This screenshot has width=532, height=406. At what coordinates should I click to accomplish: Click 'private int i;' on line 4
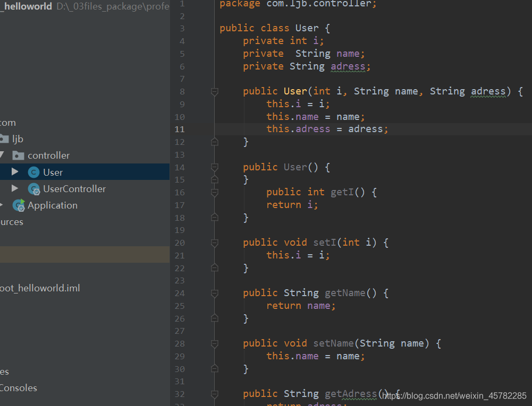pos(283,41)
